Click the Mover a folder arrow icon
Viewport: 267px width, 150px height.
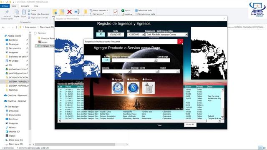(x=55, y=12)
